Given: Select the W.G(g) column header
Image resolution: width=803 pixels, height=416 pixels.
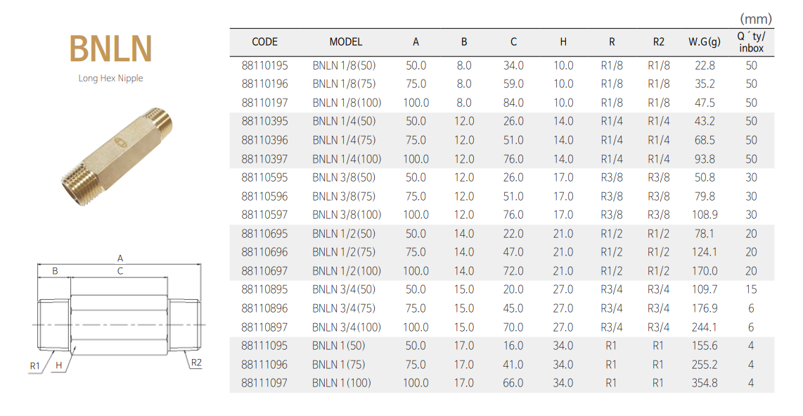Looking at the screenshot, I should coord(704,42).
